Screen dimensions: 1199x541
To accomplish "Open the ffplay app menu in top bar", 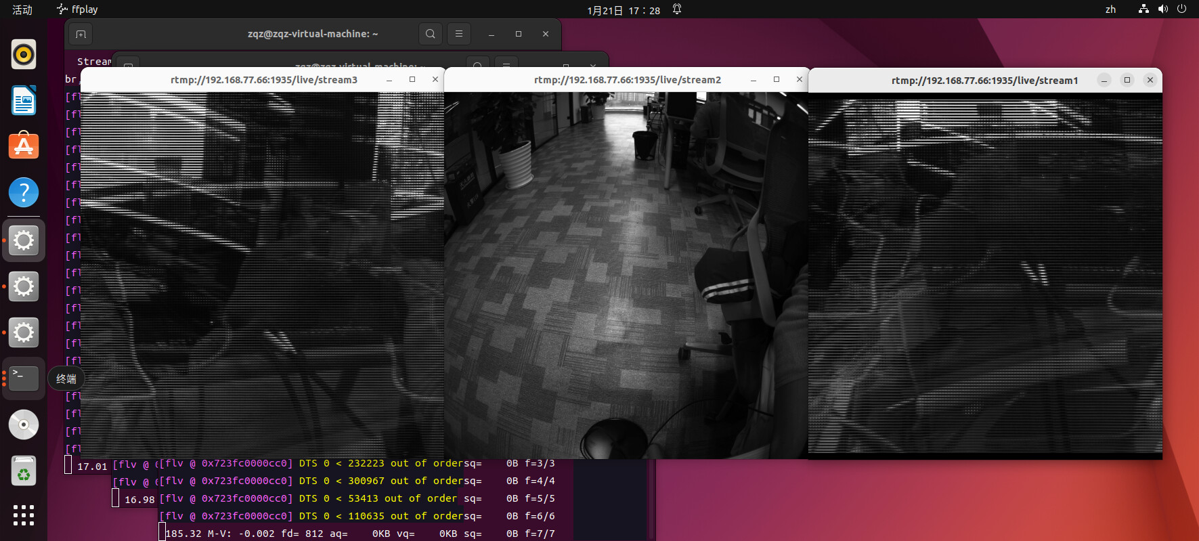I will pyautogui.click(x=78, y=9).
